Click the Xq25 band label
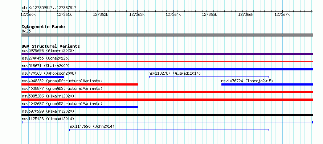The height and width of the screenshot is (144, 323). tap(26, 31)
